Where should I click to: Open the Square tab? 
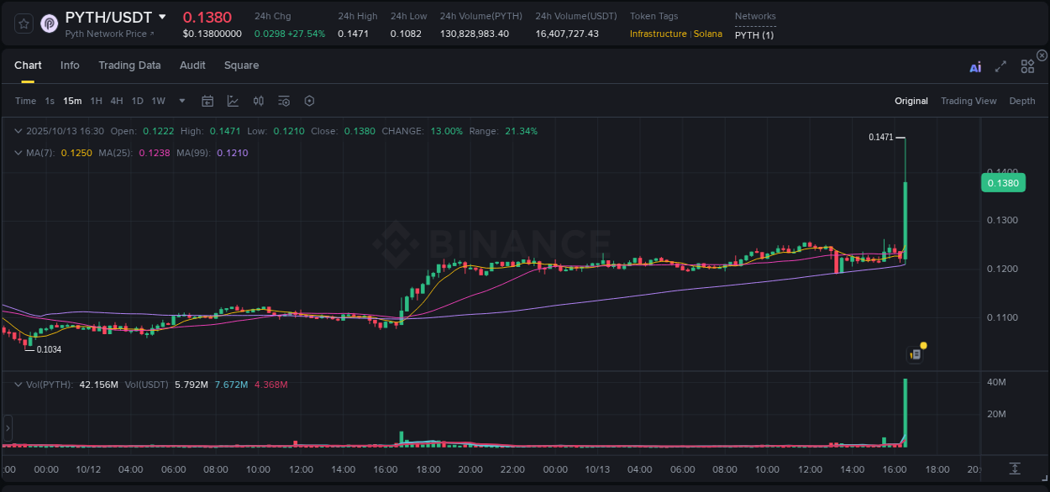(241, 65)
